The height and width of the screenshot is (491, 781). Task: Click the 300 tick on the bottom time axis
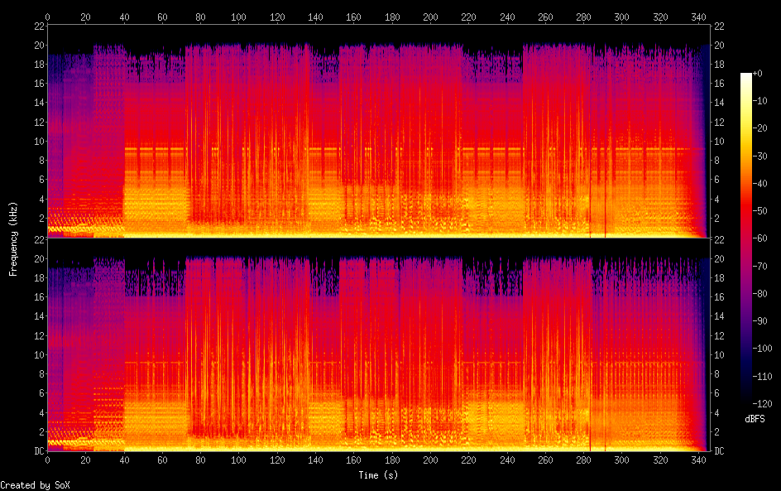621,460
